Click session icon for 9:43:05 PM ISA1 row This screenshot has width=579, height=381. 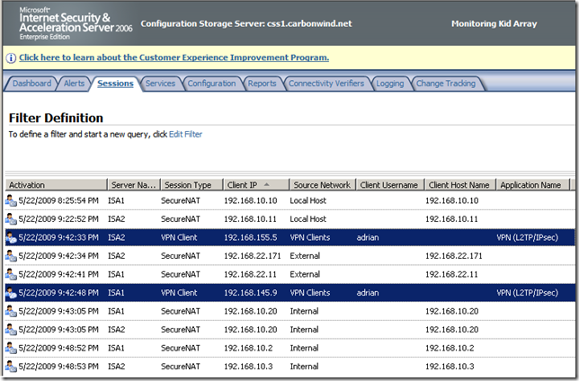(11, 312)
